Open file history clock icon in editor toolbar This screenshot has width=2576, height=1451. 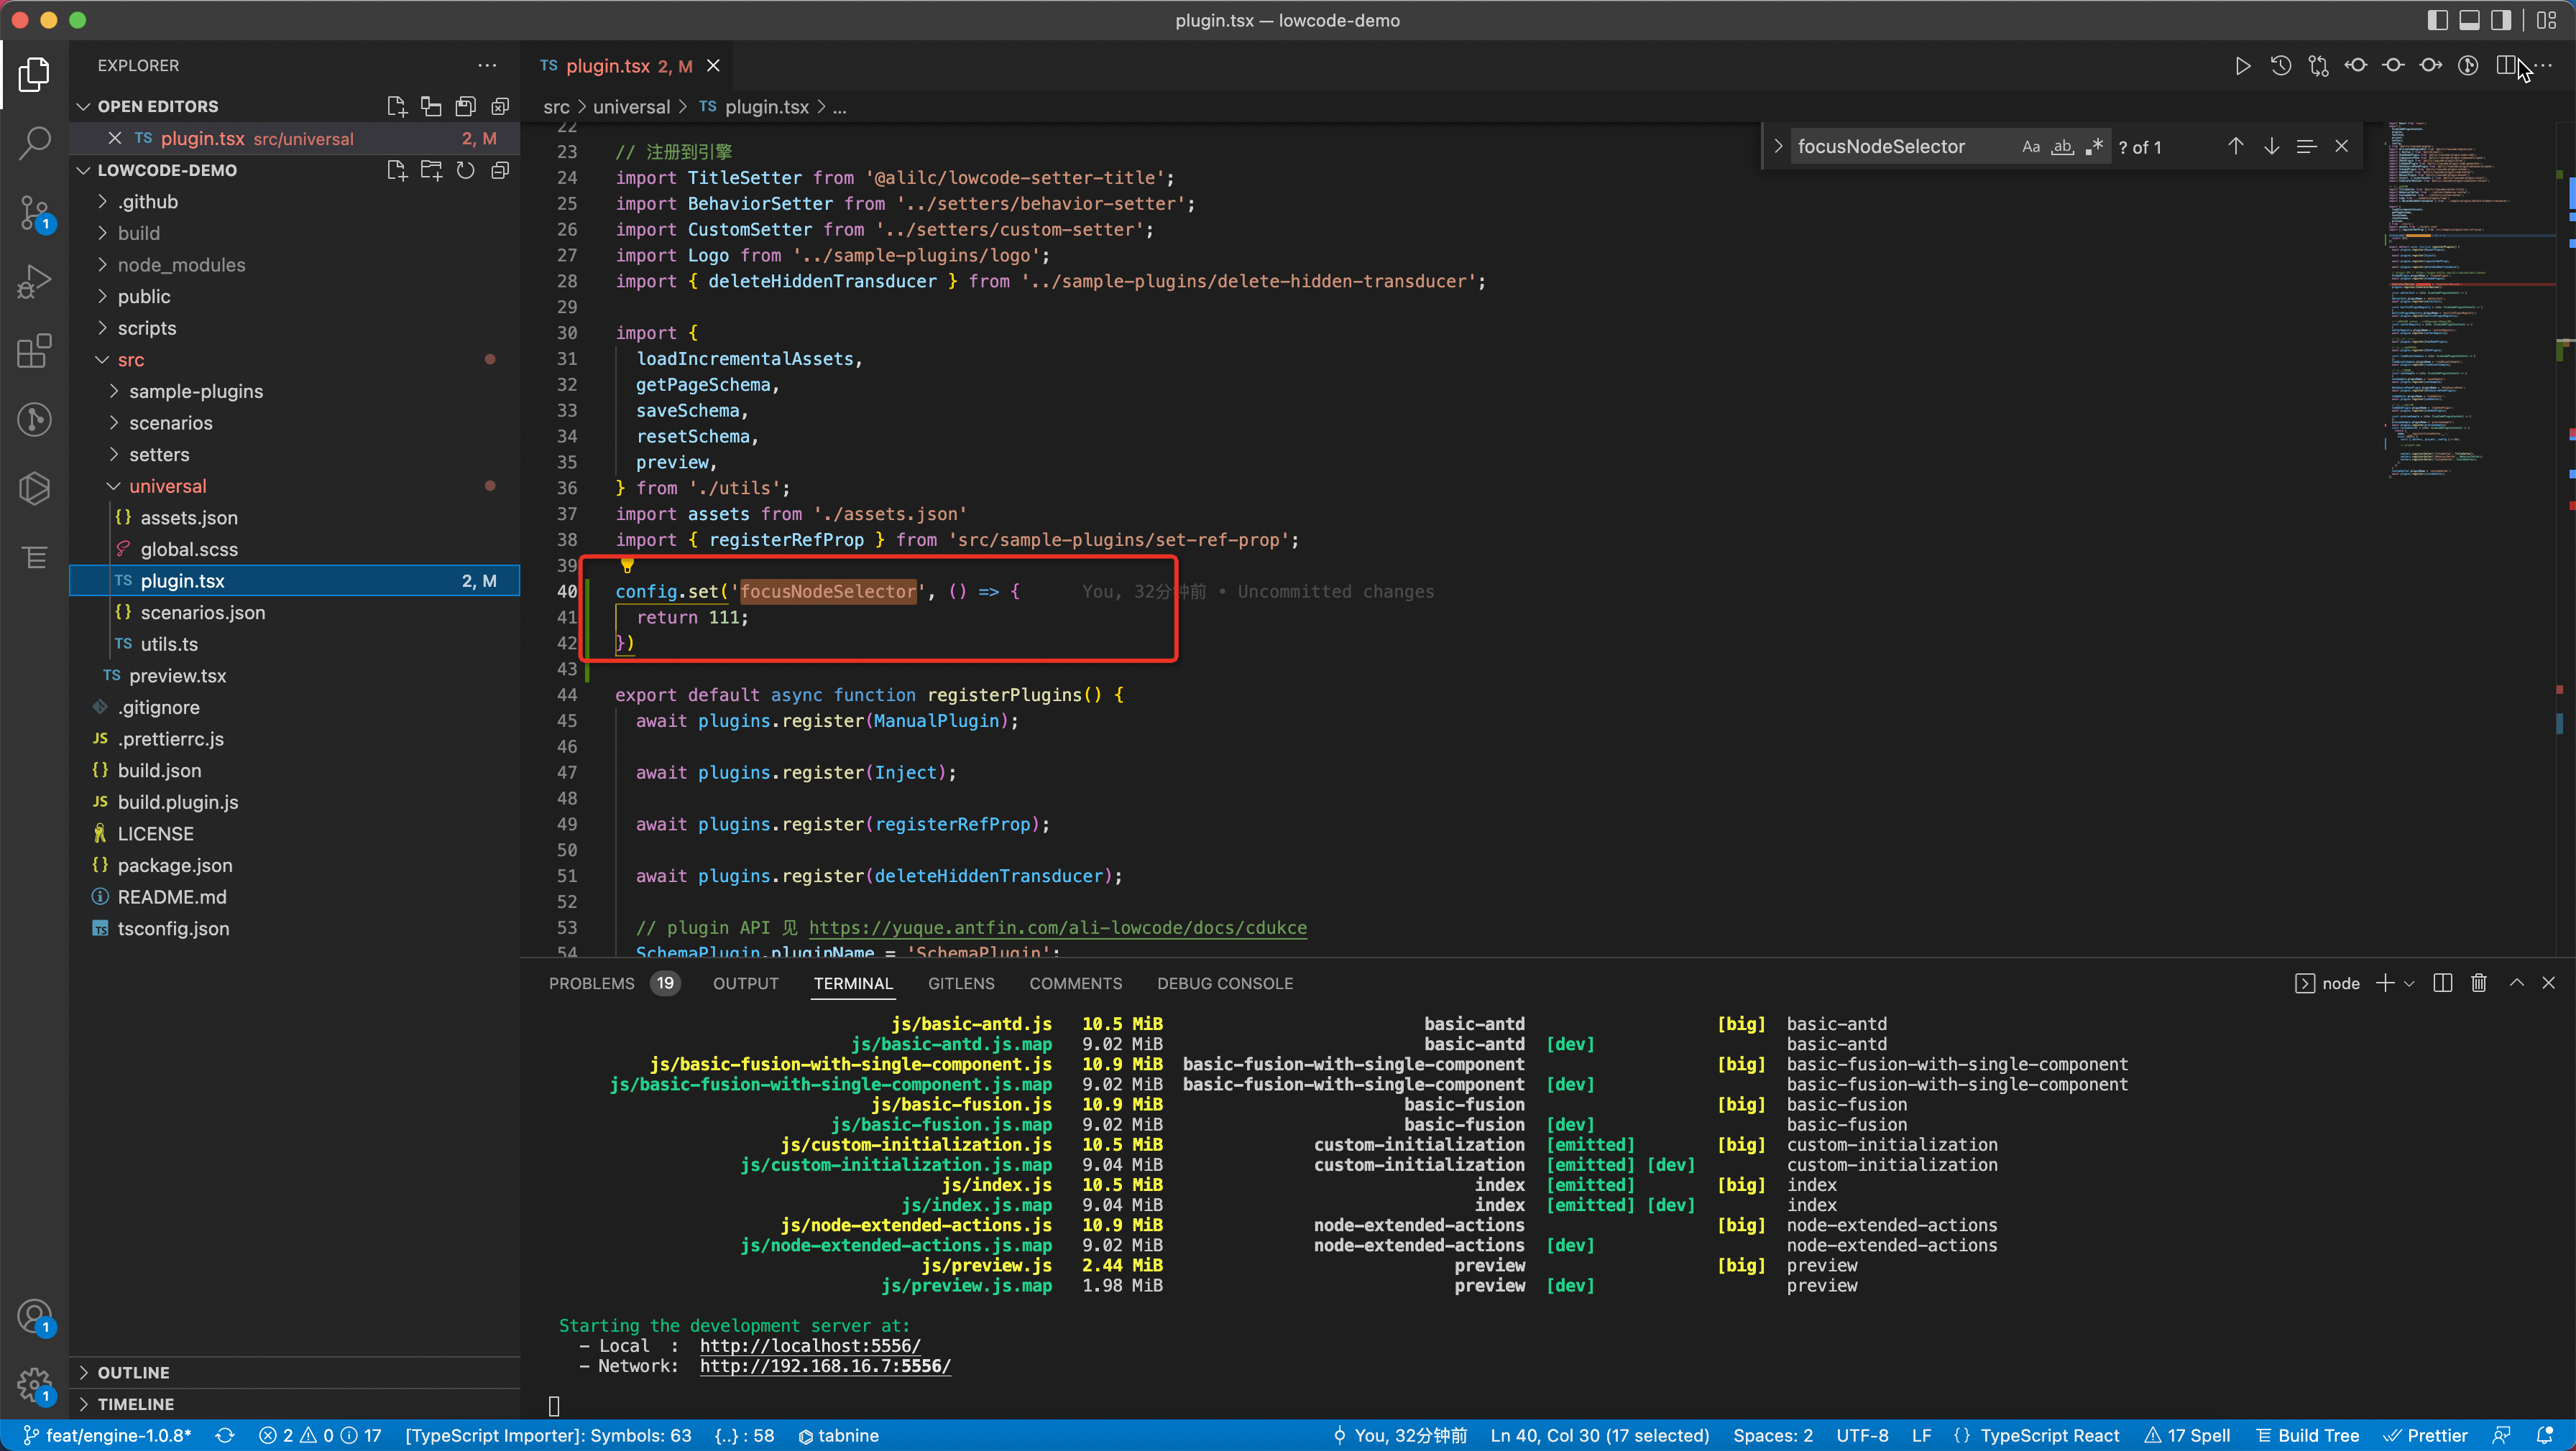coord(2281,66)
